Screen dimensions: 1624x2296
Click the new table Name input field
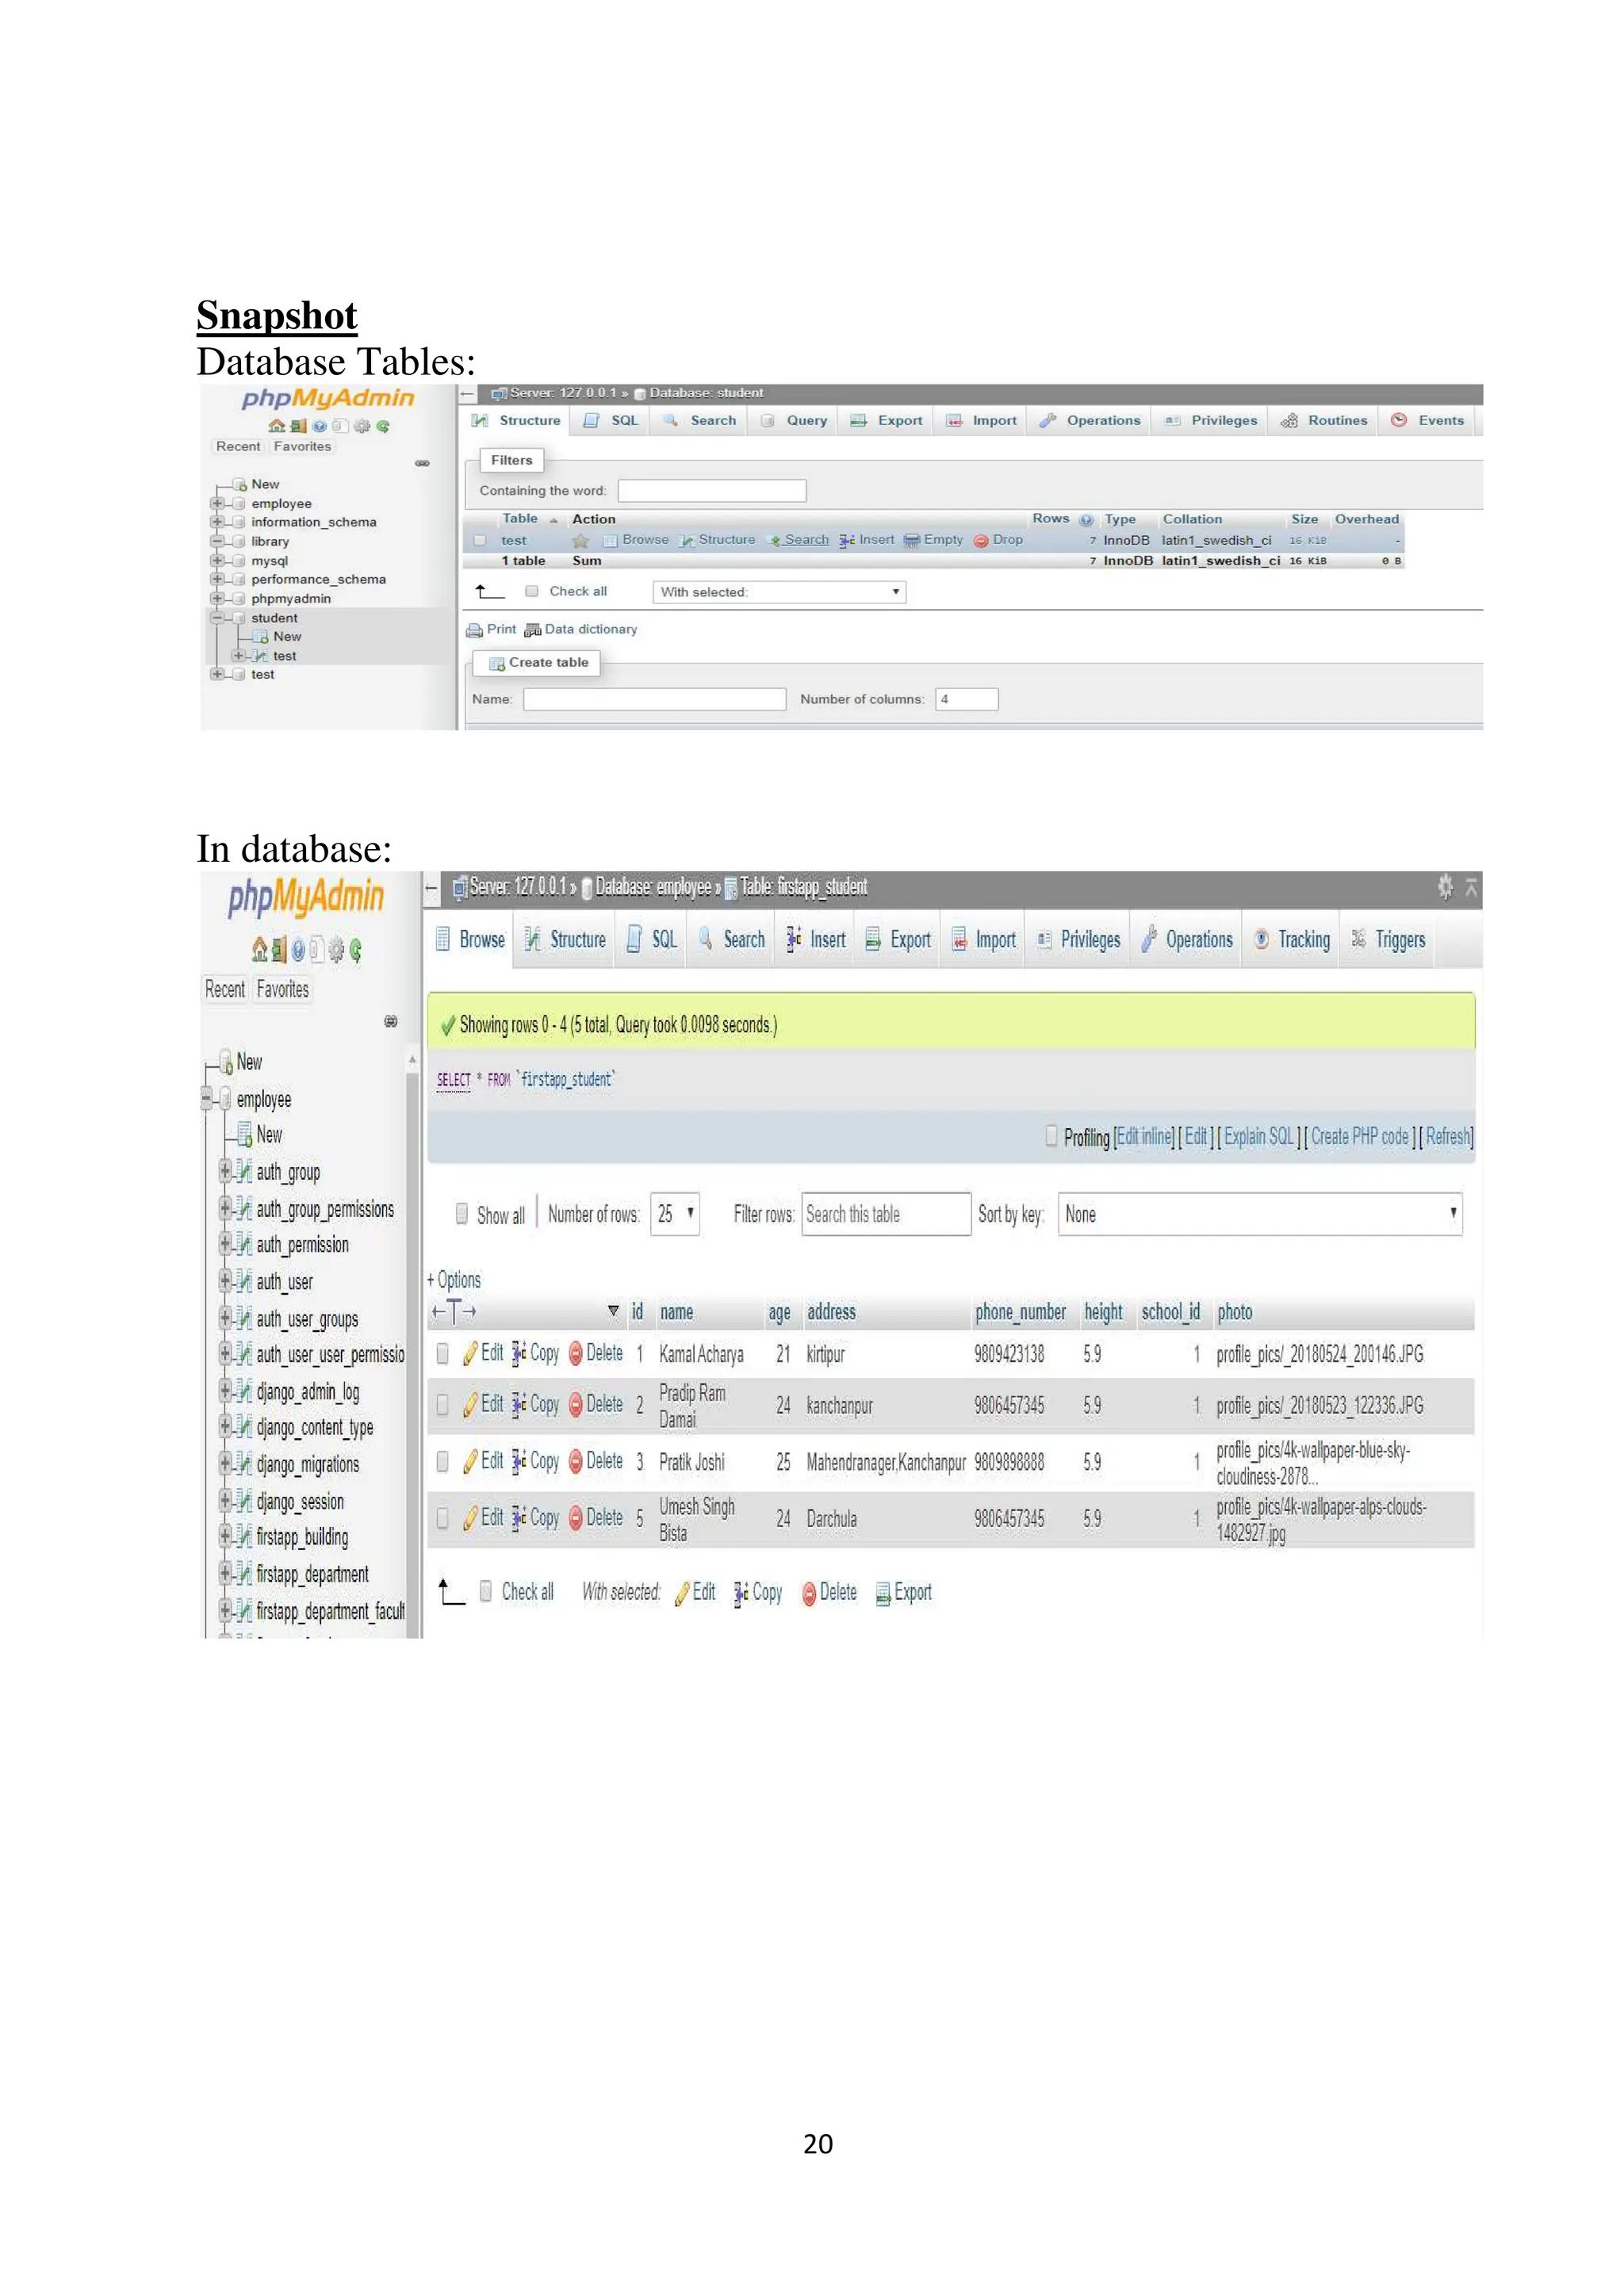pyautogui.click(x=655, y=699)
